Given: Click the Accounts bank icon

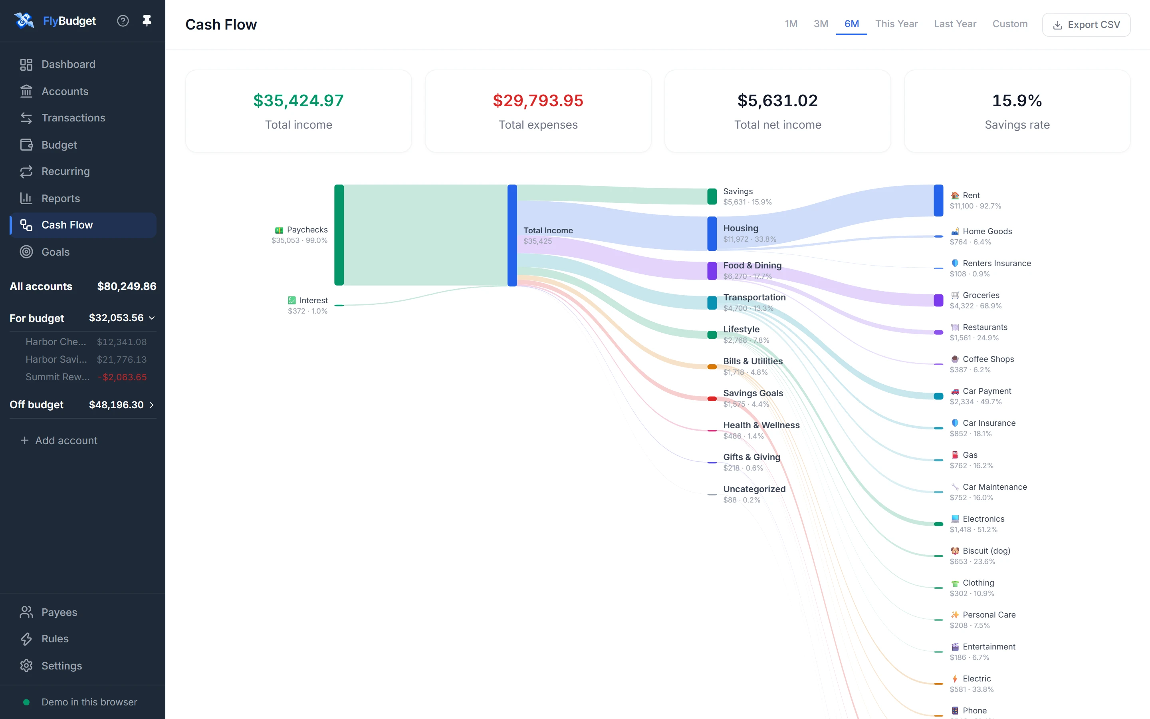Looking at the screenshot, I should coord(26,91).
